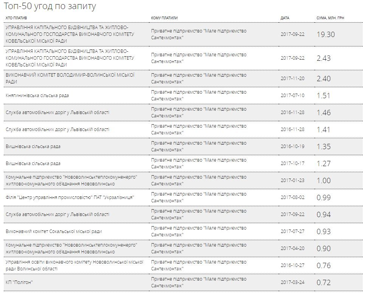Select the 'Топ-50 угод по запиту' heading
This screenshot has width=365, height=293.
pos(50,6)
